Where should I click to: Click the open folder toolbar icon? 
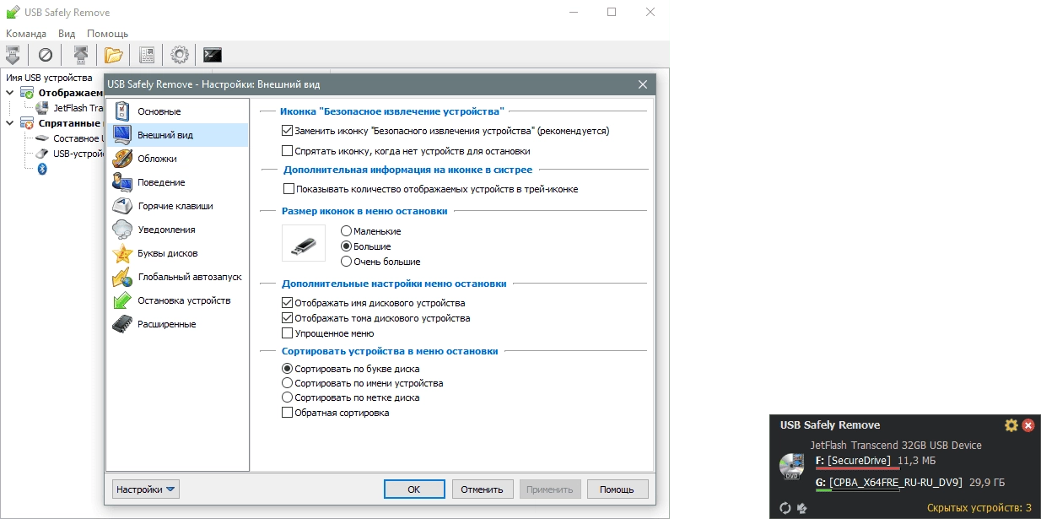(x=113, y=55)
